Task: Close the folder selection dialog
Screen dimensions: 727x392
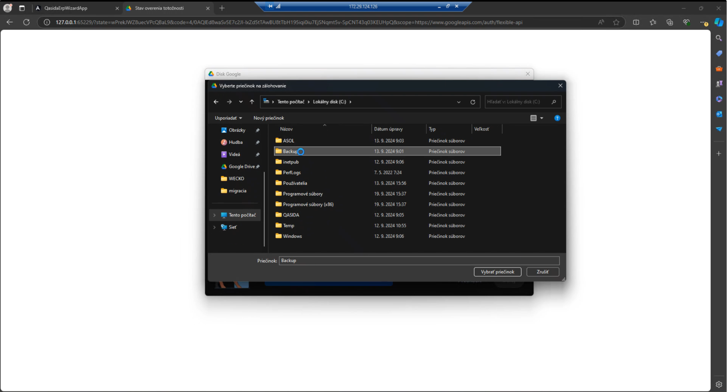Action: click(x=560, y=86)
